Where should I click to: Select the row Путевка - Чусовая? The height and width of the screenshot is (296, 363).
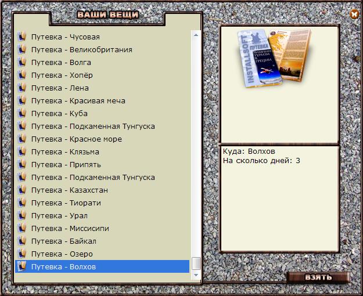pyautogui.click(x=102, y=37)
